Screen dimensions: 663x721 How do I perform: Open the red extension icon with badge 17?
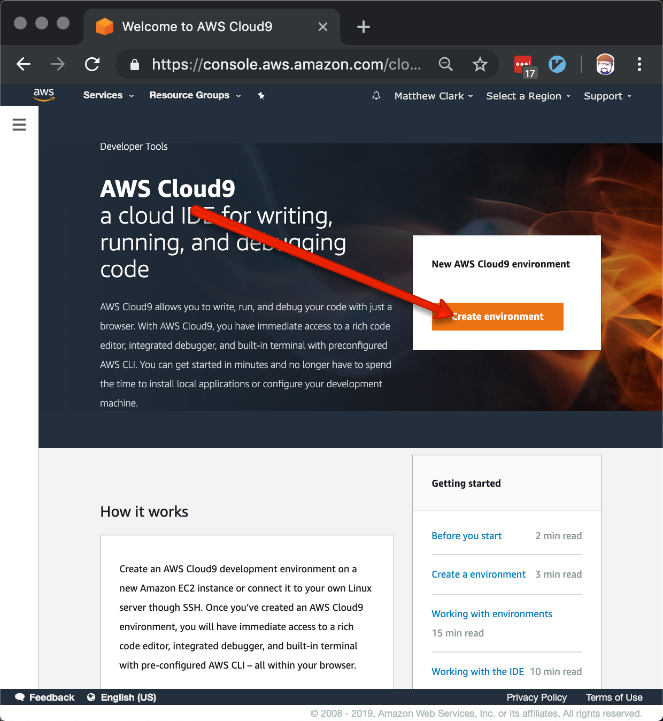pos(525,66)
